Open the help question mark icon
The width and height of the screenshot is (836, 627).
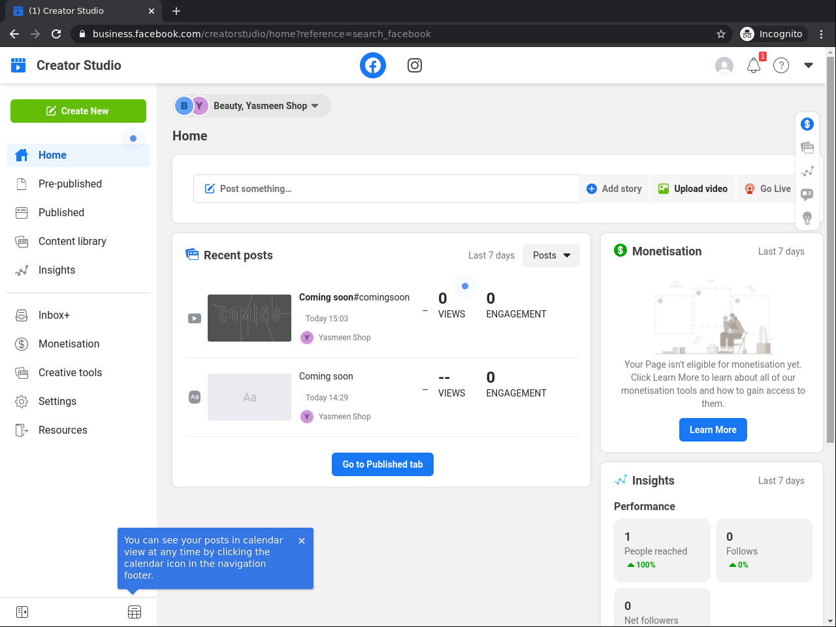[781, 65]
